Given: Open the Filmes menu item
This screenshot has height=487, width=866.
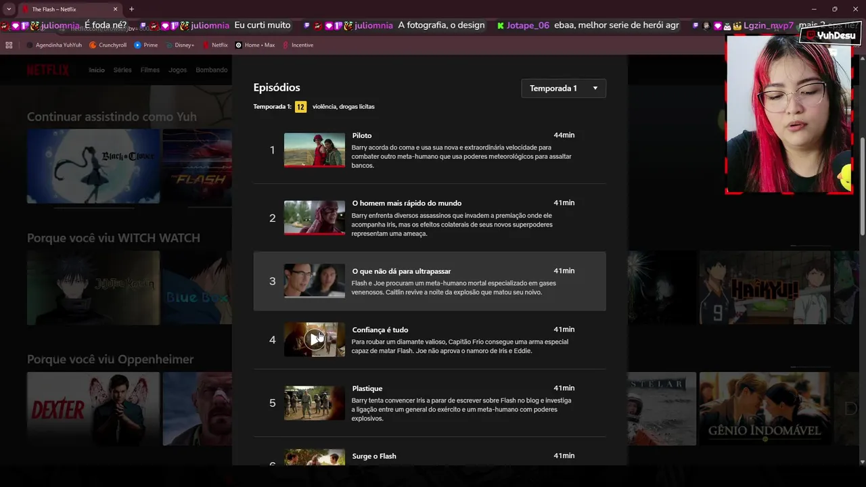Looking at the screenshot, I should point(150,70).
